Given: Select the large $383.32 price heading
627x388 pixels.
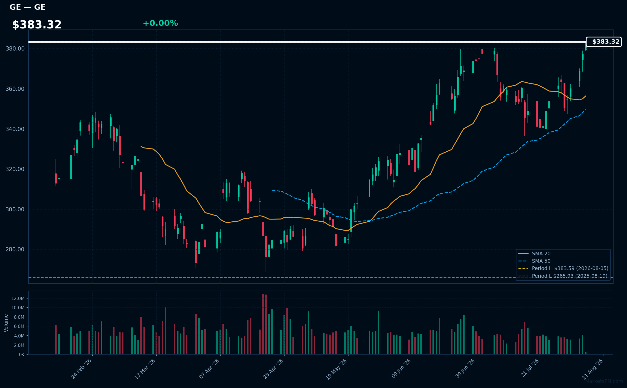Looking at the screenshot, I should click(37, 25).
